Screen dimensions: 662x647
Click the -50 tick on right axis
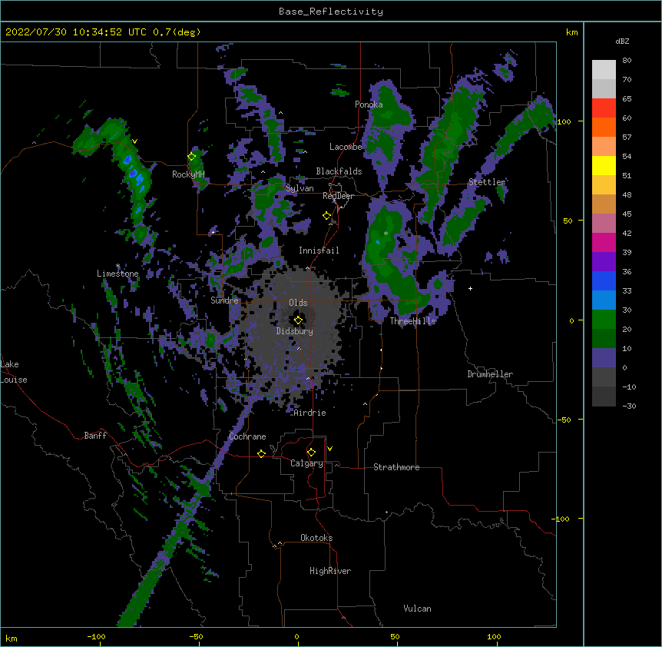(564, 420)
